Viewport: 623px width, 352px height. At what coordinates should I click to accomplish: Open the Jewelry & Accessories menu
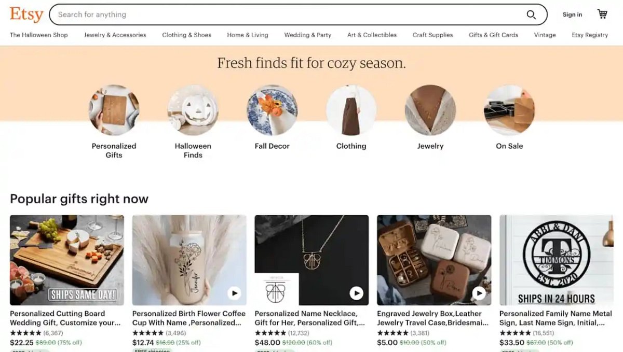point(115,35)
